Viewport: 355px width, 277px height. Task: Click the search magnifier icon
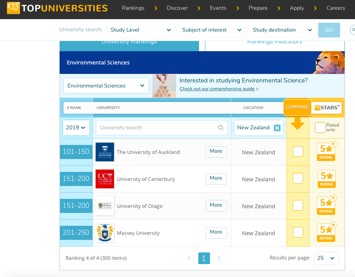click(221, 128)
